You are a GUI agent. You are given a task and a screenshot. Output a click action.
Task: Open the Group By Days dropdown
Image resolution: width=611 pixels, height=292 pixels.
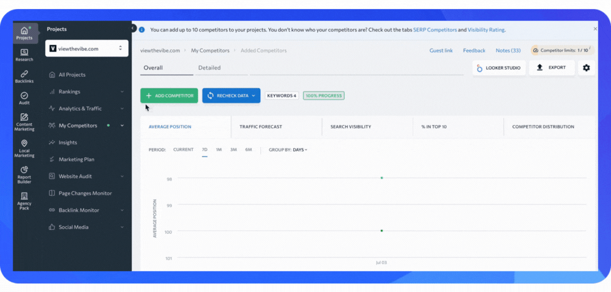click(300, 150)
